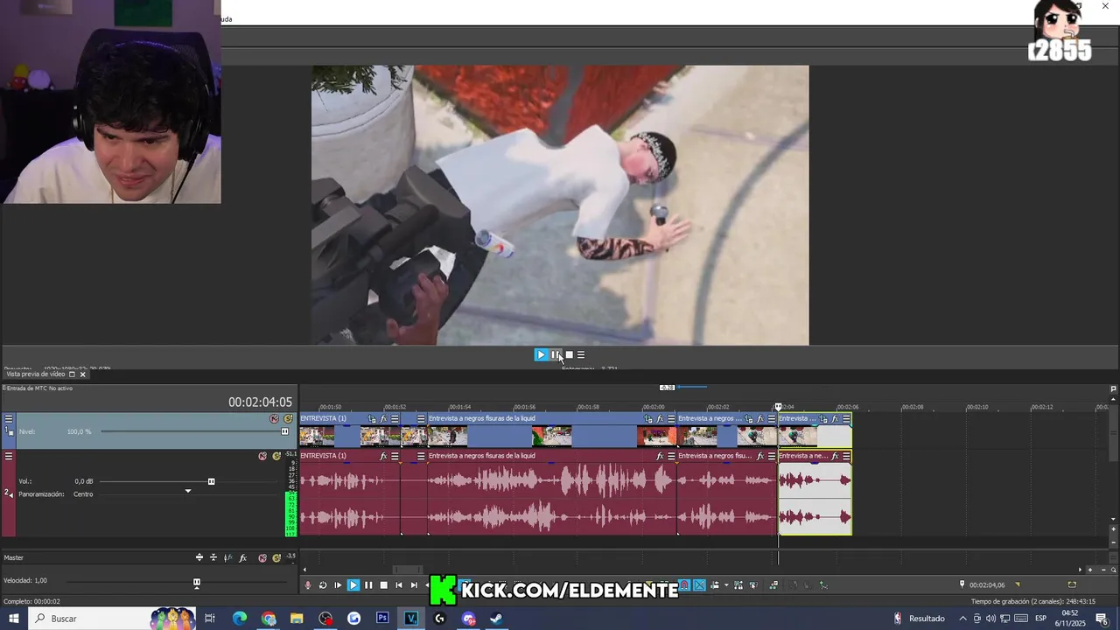Open Photoshop from the taskbar
The width and height of the screenshot is (1120, 630).
382,619
